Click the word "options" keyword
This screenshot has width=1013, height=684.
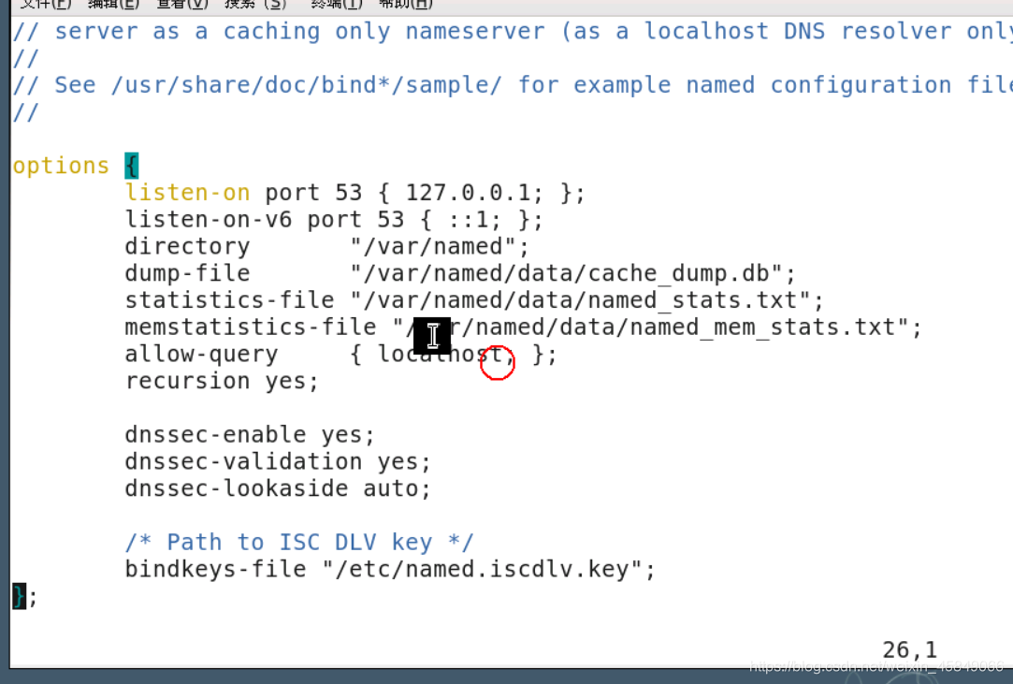click(x=62, y=166)
